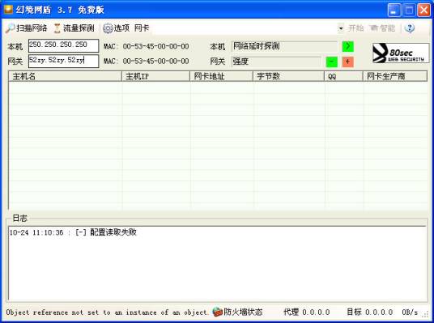
Task: Close the 幻境网盾 window
Action: point(423,11)
